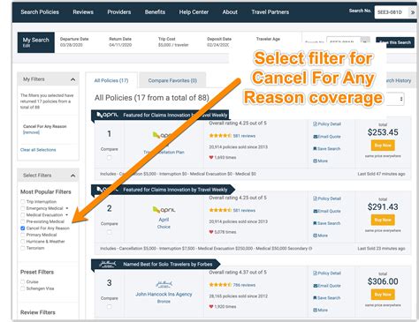Image resolution: width=419 pixels, height=322 pixels.
Task: Buy Now the $306.00 policy
Action: [x=383, y=295]
